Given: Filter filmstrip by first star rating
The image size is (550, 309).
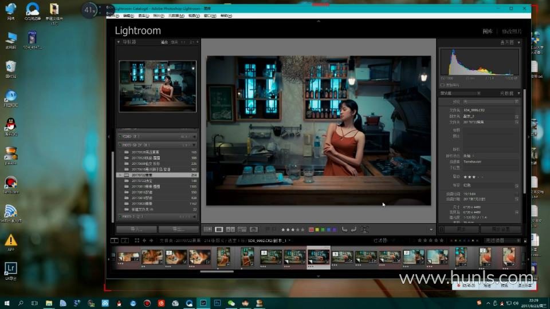Looking at the screenshot, I should (x=419, y=240).
